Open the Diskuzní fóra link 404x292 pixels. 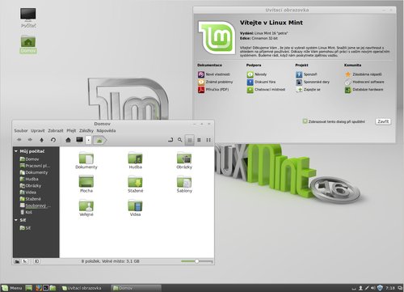click(265, 82)
